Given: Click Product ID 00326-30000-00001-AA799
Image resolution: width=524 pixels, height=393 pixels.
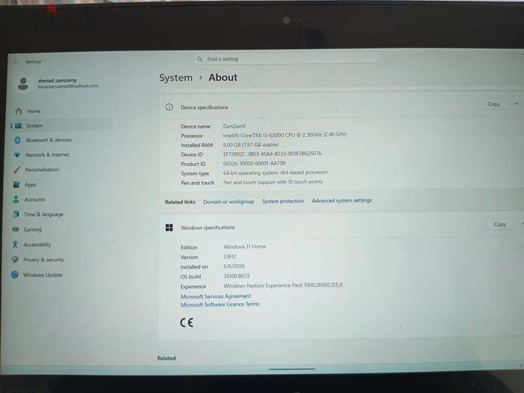Looking at the screenshot, I should pos(254,163).
